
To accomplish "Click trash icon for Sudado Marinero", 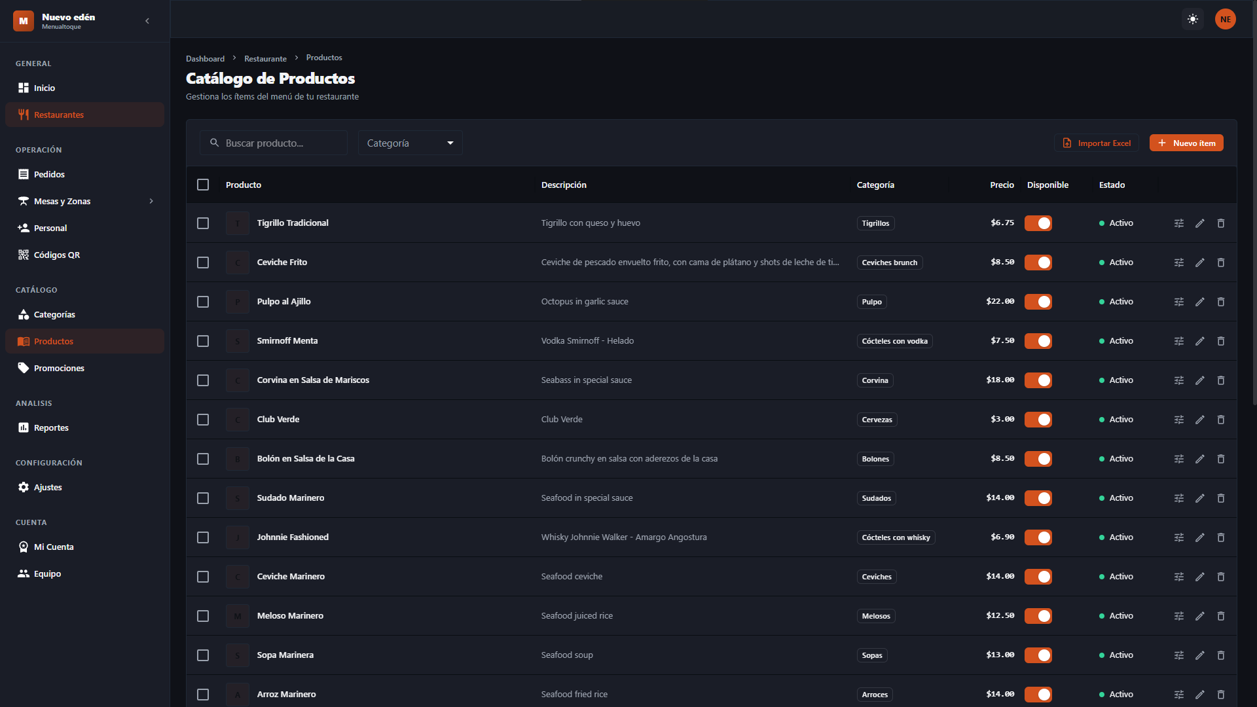I will 1220,498.
